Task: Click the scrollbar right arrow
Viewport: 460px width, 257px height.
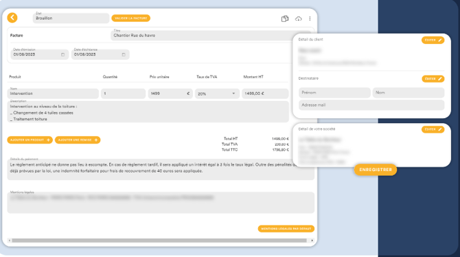Action: click(312, 241)
